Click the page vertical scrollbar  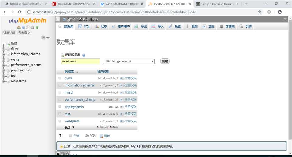coord(290,80)
